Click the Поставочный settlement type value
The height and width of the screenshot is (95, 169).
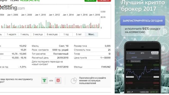[x=61, y=54]
